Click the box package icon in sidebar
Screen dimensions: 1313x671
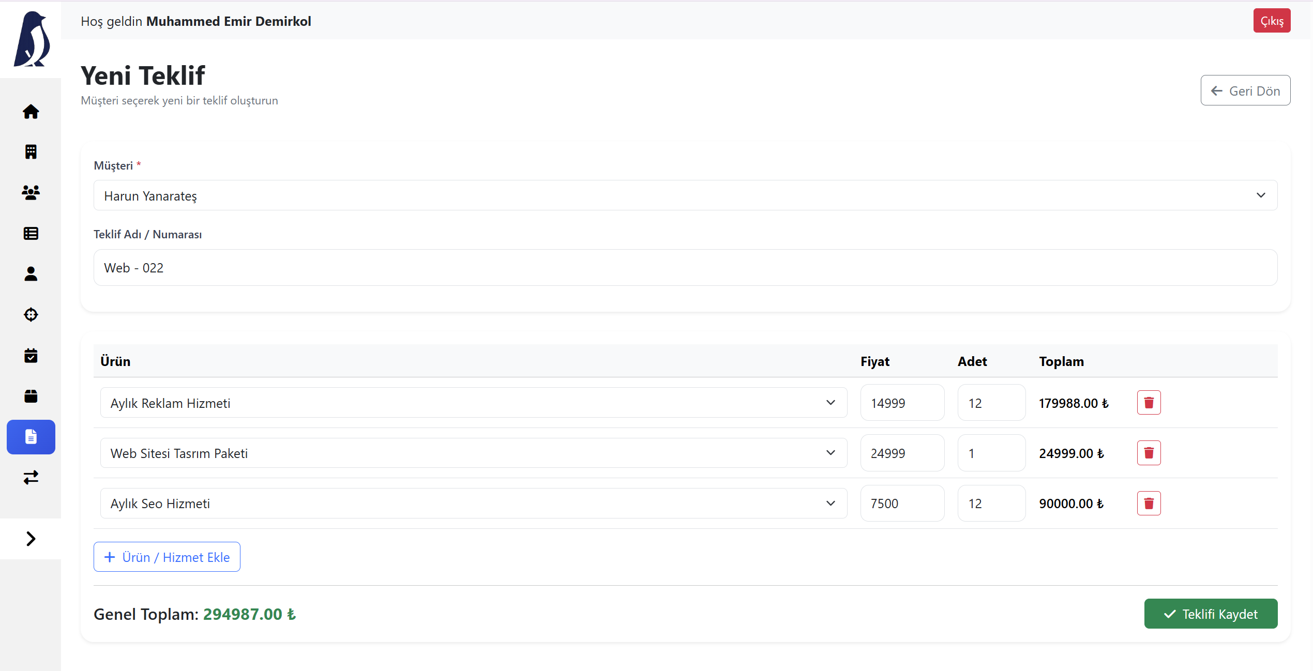coord(31,396)
